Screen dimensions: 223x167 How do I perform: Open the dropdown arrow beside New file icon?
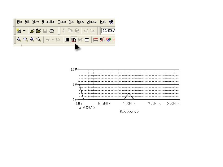pos(24,31)
